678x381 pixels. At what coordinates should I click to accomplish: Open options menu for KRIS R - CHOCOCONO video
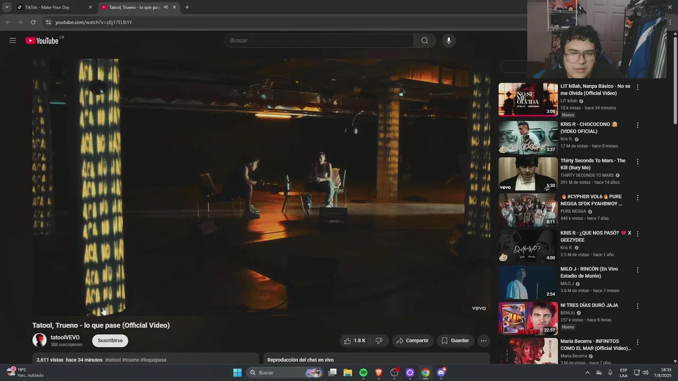(x=638, y=125)
